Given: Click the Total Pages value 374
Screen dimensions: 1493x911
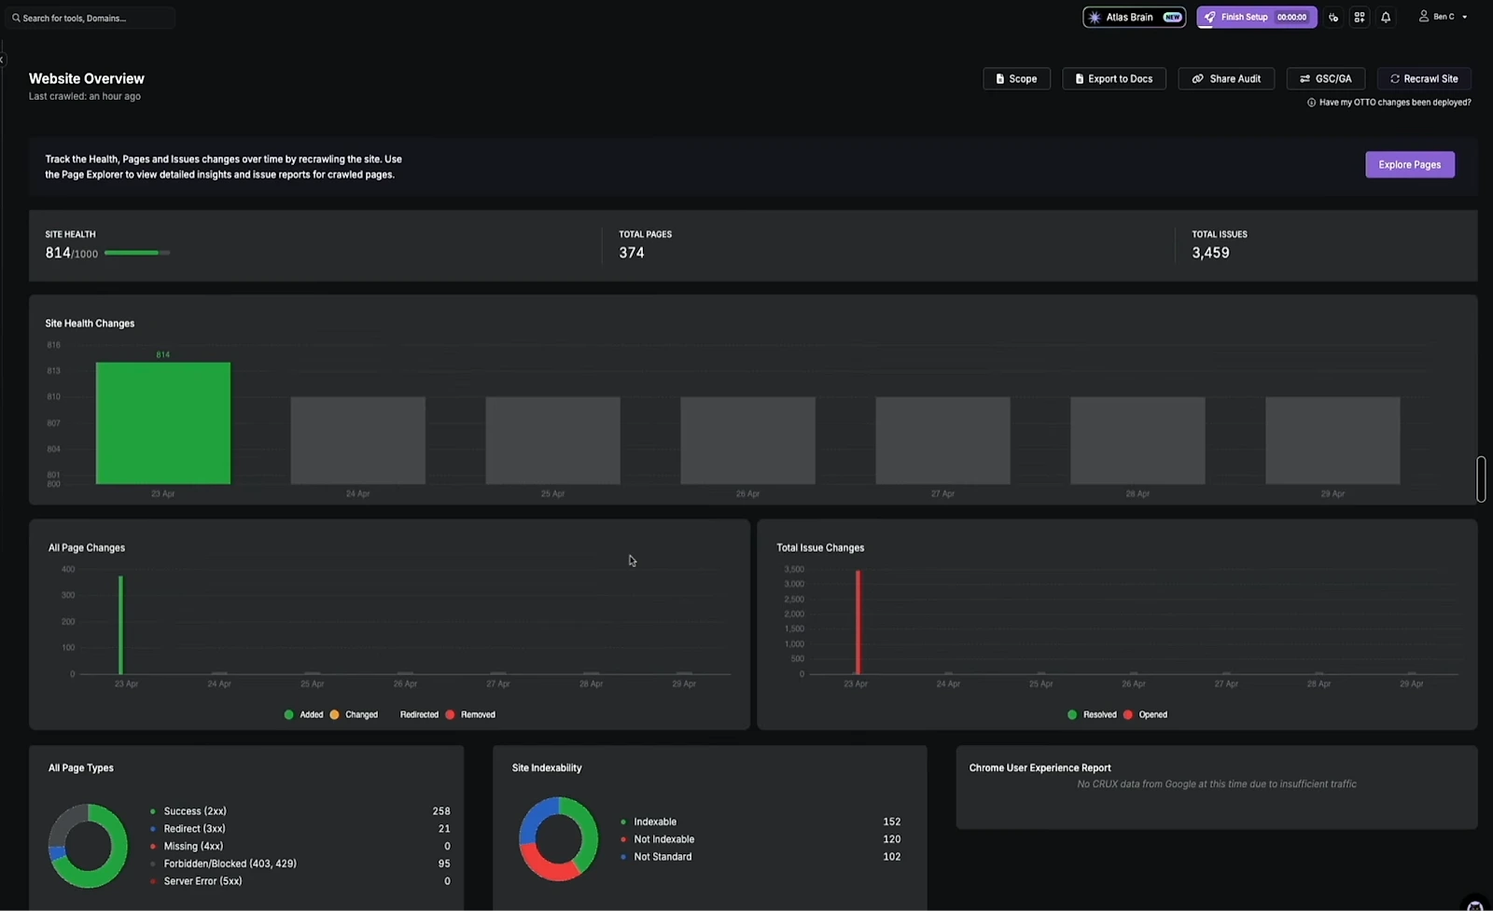Looking at the screenshot, I should 632,253.
